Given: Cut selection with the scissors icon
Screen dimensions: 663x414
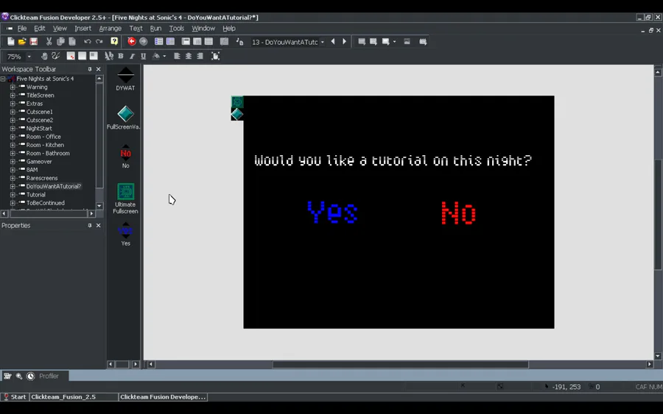Looking at the screenshot, I should click(49, 41).
